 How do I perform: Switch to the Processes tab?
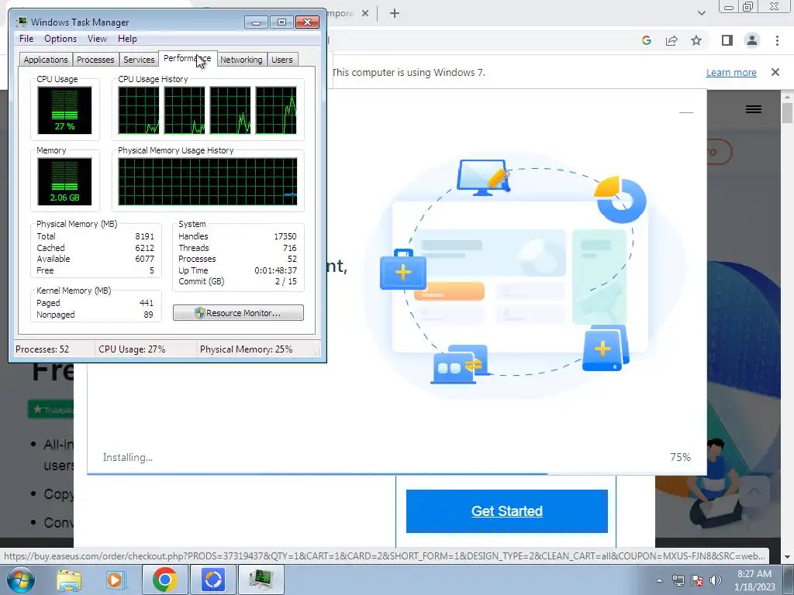tap(95, 60)
